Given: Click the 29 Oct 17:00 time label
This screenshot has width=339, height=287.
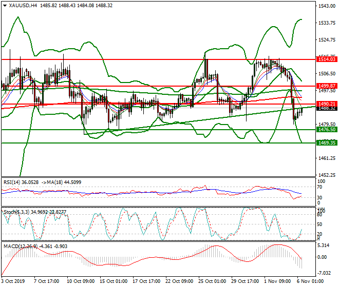Looking at the screenshot, I should tap(245, 281).
